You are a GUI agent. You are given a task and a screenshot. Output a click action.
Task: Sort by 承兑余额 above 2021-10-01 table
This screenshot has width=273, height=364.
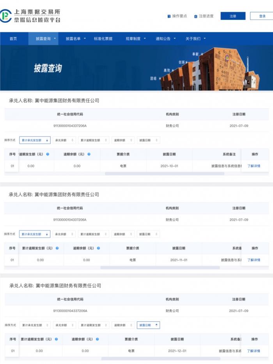[x=64, y=140]
